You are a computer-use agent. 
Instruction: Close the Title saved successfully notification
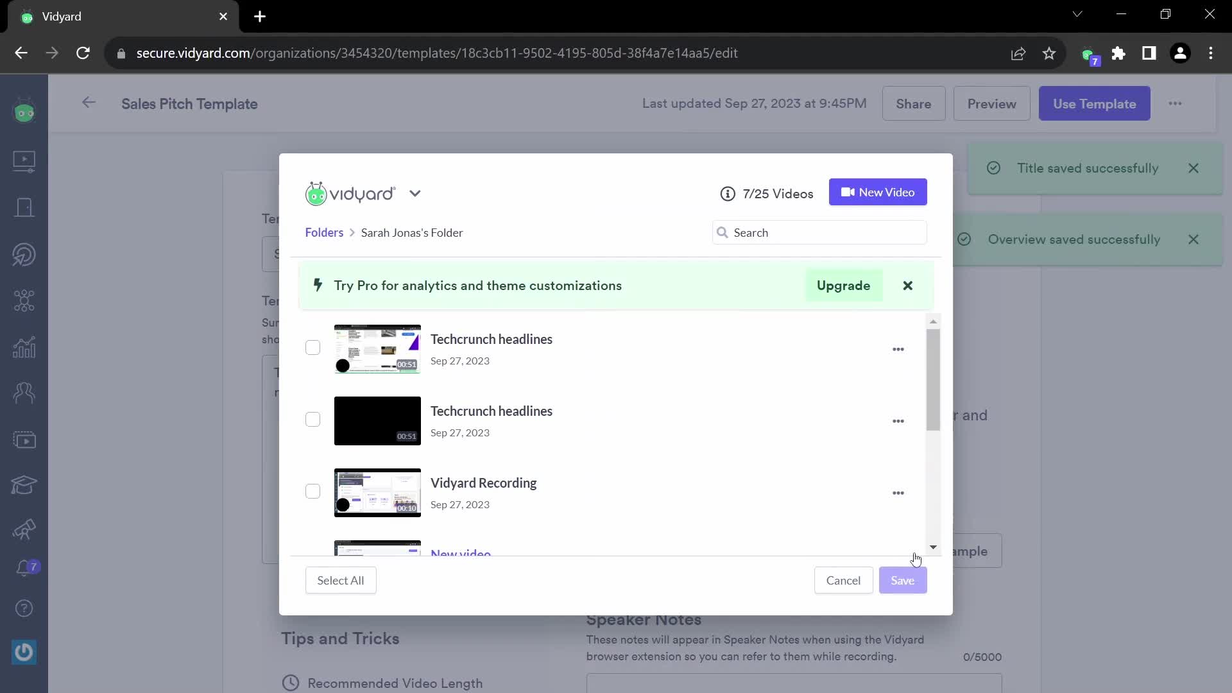1193,168
